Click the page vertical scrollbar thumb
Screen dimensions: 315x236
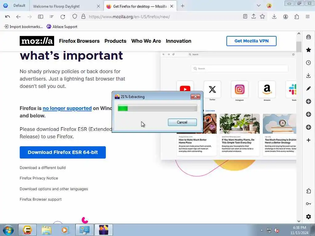[x=299, y=47]
